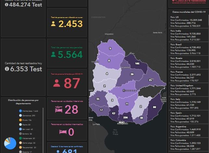Click the blue icon beside the 681 count

[59, 151]
